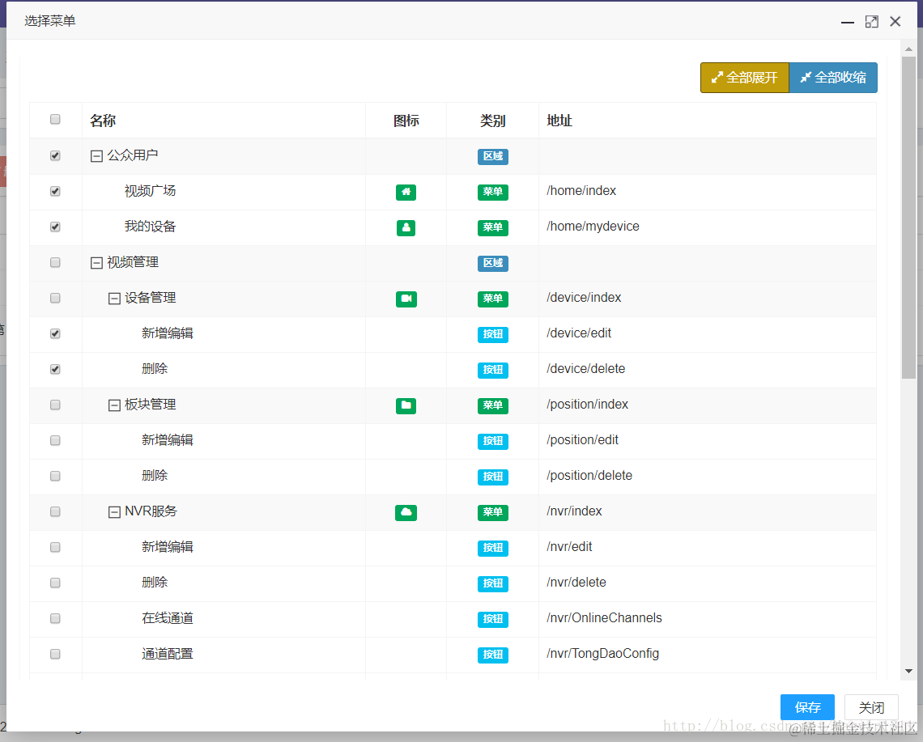Check the 视频管理 checkbox
This screenshot has width=923, height=742.
(55, 262)
